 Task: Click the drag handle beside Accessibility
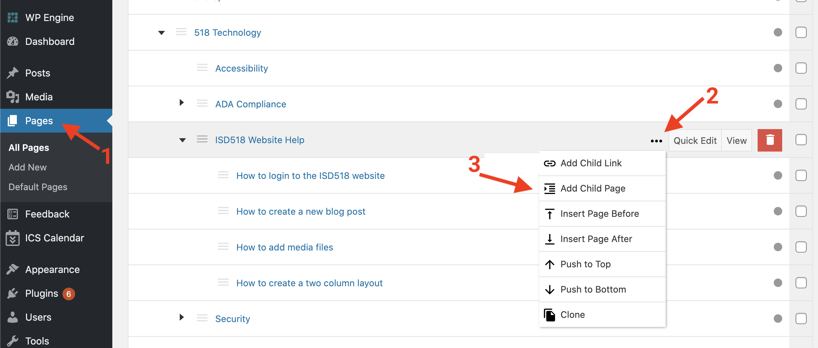click(x=202, y=68)
